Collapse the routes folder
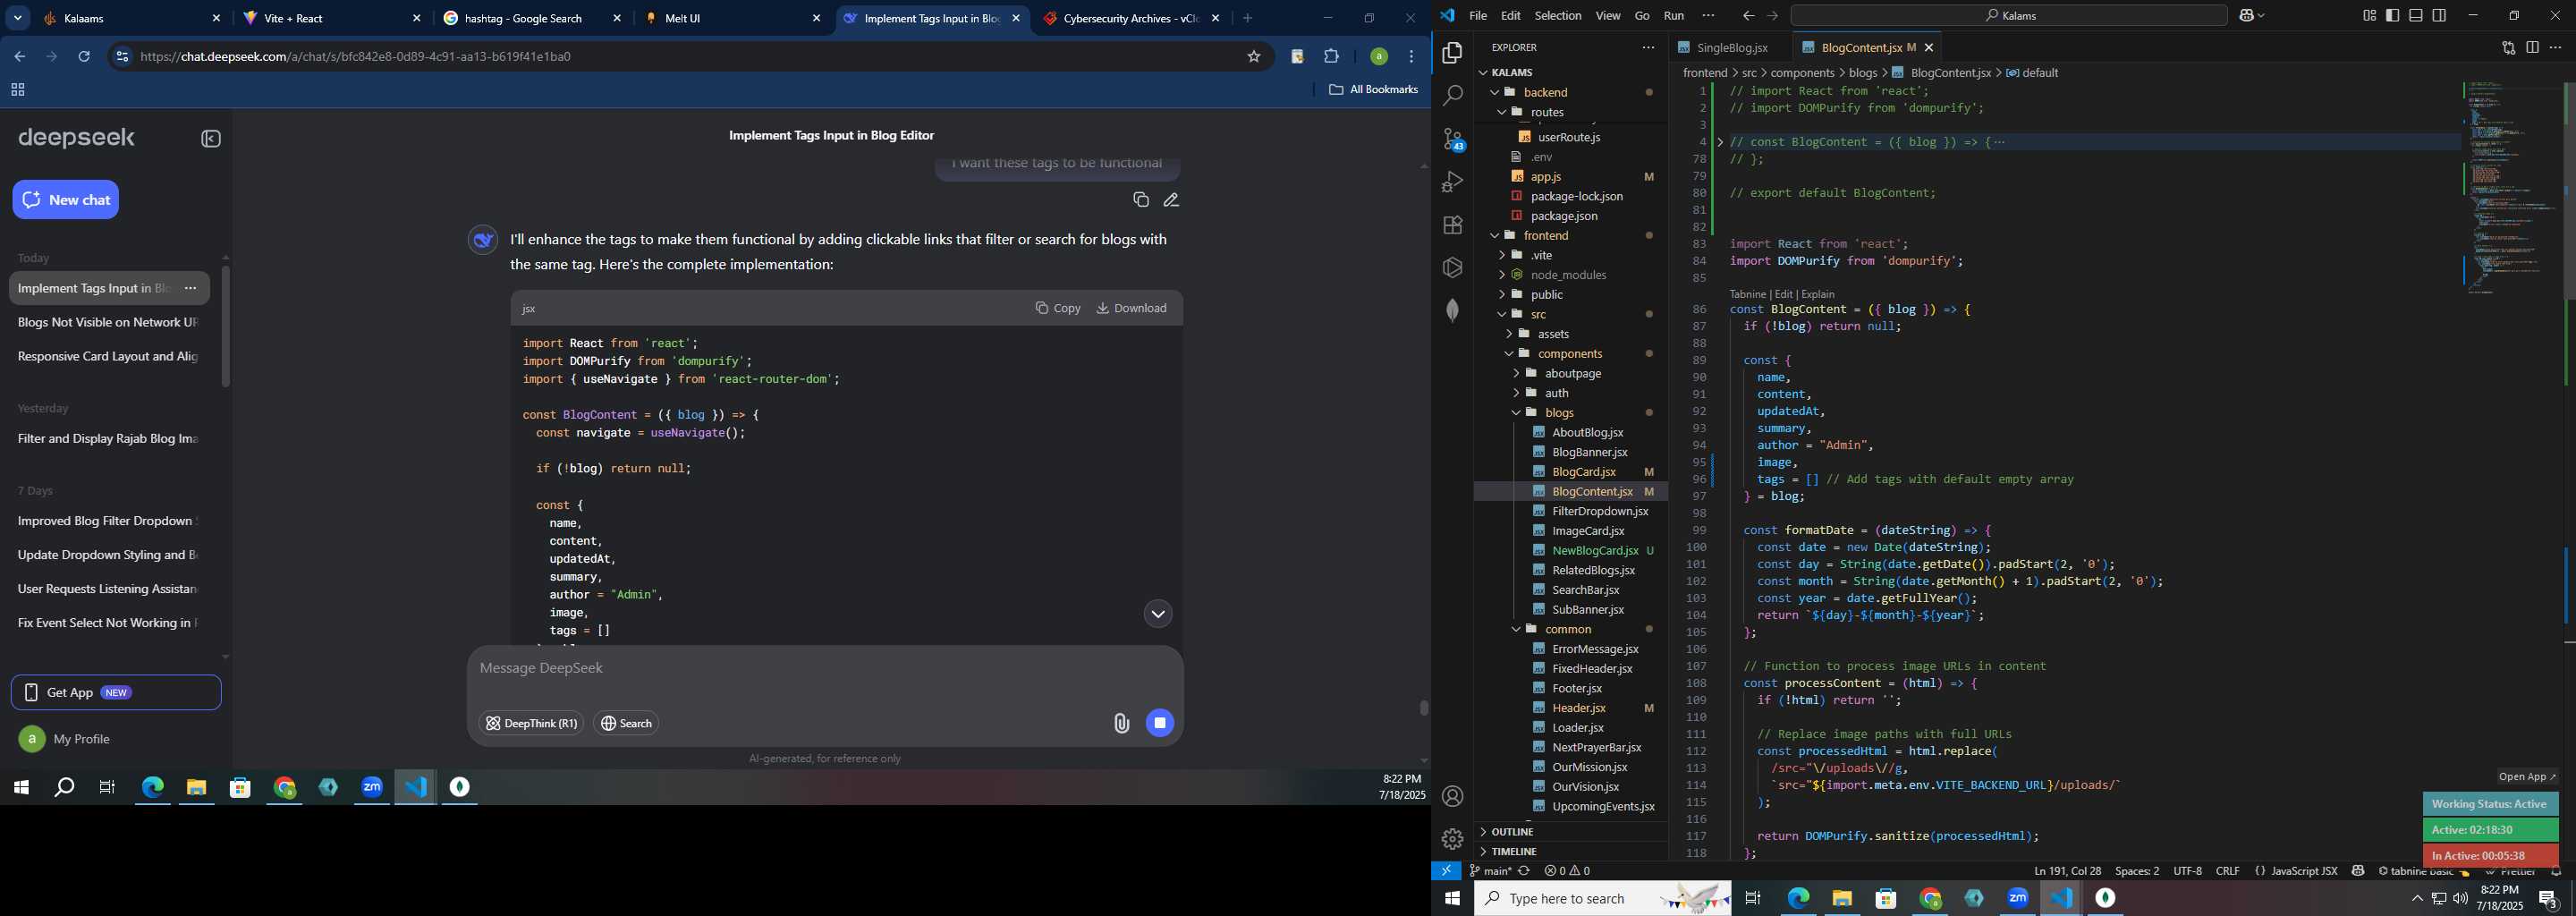This screenshot has height=916, width=2576. 1501,112
